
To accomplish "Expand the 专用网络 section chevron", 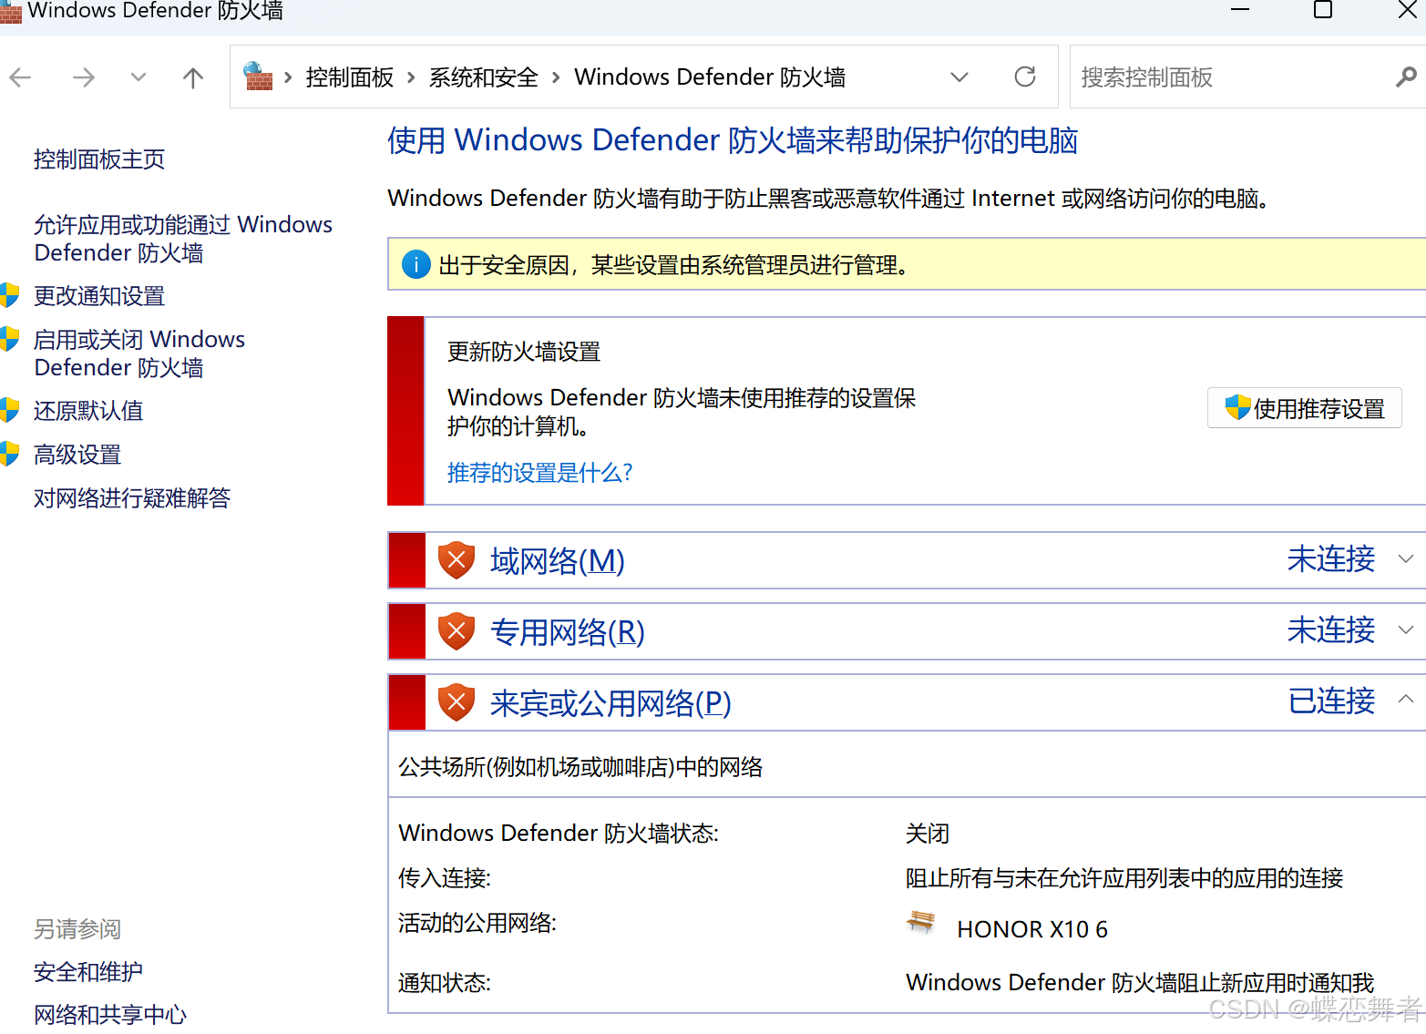I will pos(1406,630).
